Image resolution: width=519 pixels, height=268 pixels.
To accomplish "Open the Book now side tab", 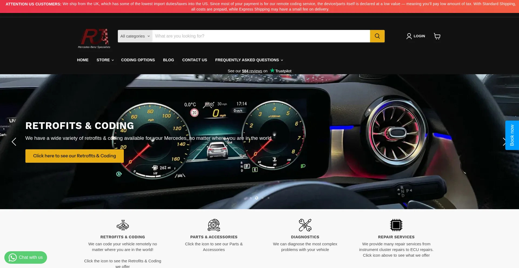I will pyautogui.click(x=512, y=135).
